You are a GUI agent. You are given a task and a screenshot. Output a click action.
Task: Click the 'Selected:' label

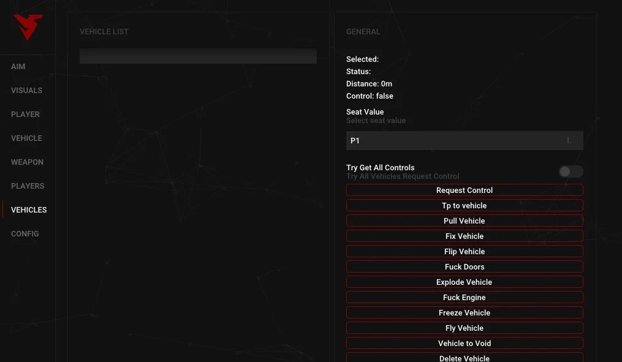click(x=363, y=59)
